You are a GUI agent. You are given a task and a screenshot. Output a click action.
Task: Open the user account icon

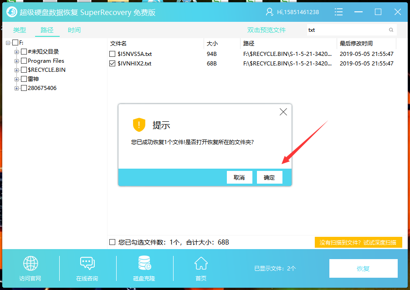click(269, 12)
